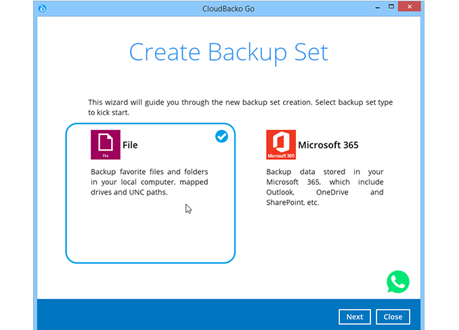The image size is (459, 330).
Task: Click the CloudBacko Go window title
Action: [228, 9]
